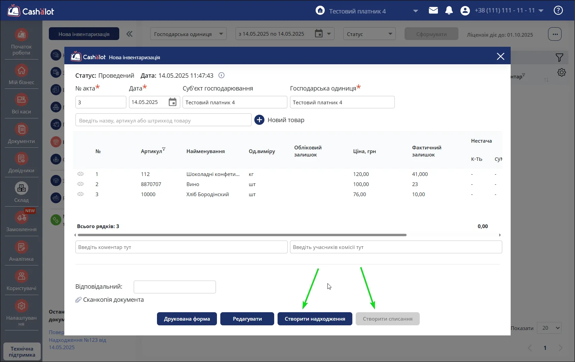This screenshot has height=362, width=575.
Task: Toggle eye icon for Шоколадні конфети row
Action: click(x=81, y=174)
